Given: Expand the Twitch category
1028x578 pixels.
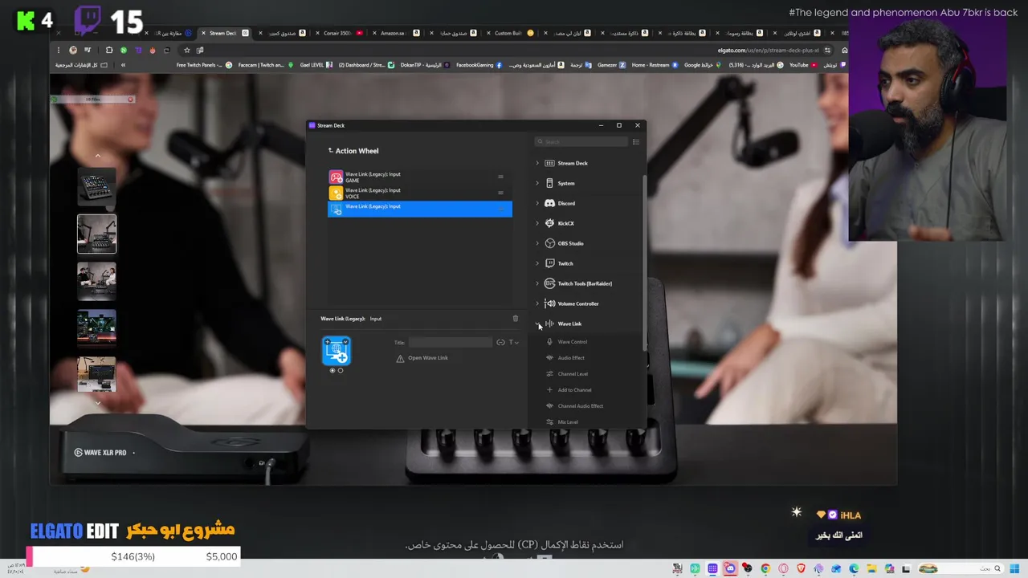Looking at the screenshot, I should pyautogui.click(x=537, y=263).
